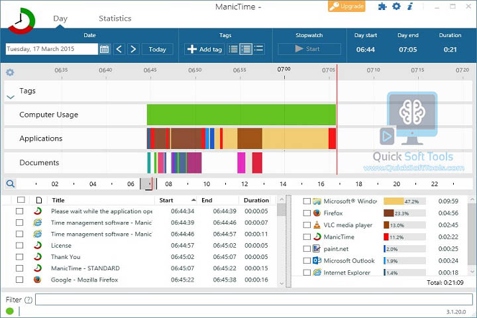Select first tag list view icon
The width and height of the screenshot is (477, 318).
tap(233, 49)
